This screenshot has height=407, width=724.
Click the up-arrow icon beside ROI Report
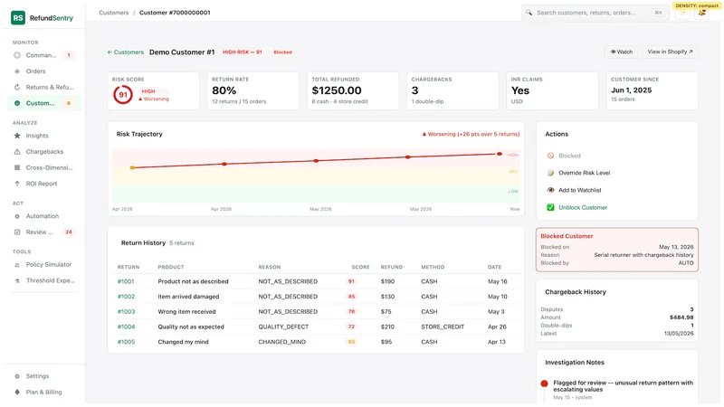click(x=17, y=184)
